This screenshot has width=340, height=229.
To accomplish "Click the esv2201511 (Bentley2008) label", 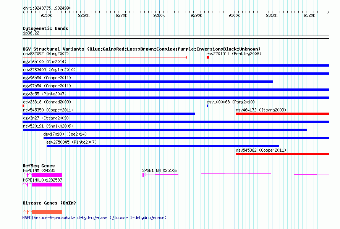I will (x=234, y=54).
